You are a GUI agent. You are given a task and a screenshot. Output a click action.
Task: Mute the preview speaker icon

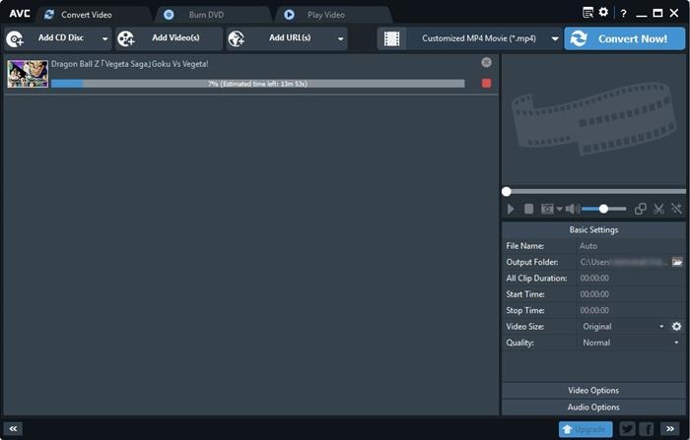coord(573,209)
